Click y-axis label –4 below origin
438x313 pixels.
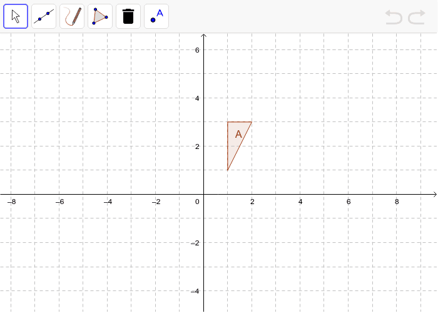point(195,291)
